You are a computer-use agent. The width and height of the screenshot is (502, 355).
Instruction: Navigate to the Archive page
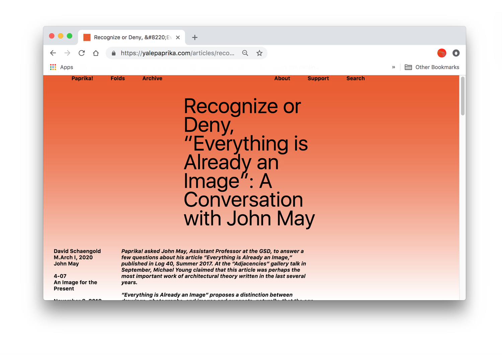point(152,78)
